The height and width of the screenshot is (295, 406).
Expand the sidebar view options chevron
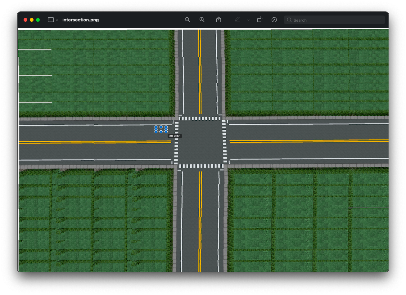(57, 20)
